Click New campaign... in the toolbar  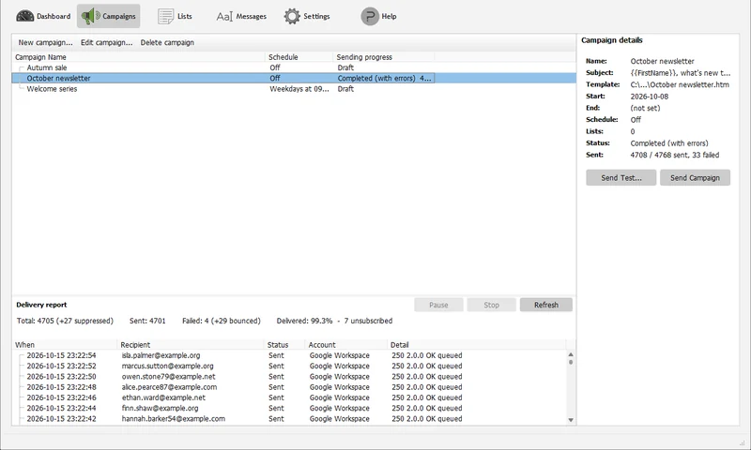45,42
